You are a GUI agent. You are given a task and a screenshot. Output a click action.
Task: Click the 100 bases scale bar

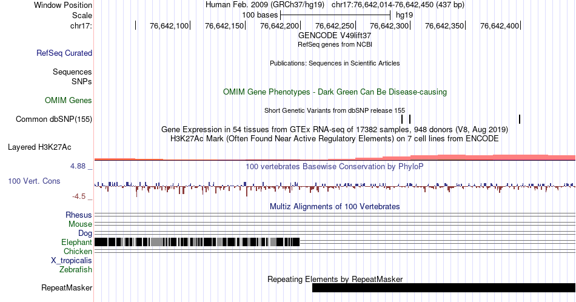335,15
